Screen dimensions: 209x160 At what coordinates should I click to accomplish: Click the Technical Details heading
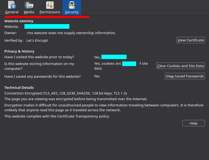point(19,87)
